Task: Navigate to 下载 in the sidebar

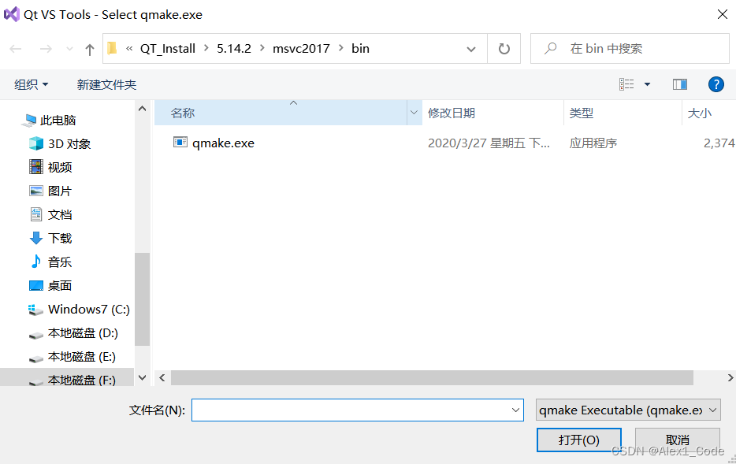Action: (x=59, y=238)
